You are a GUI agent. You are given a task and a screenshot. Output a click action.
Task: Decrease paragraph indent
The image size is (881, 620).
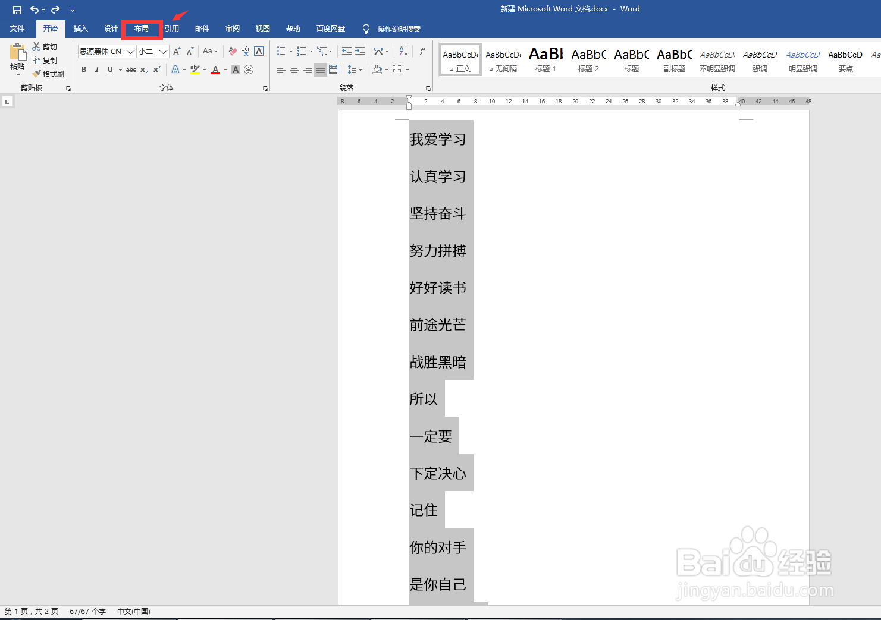tap(347, 51)
